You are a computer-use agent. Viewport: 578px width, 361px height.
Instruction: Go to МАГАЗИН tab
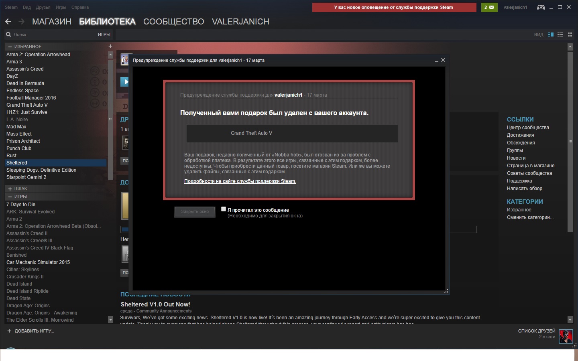click(x=52, y=22)
